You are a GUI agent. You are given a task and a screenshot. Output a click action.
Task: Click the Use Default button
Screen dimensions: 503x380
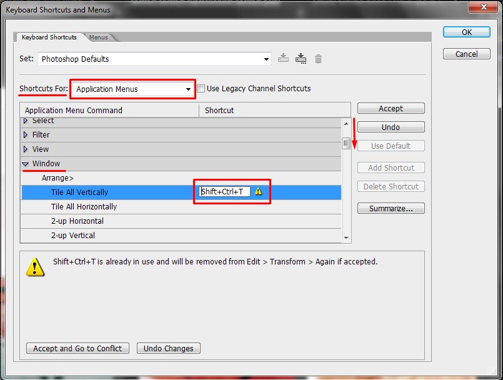click(391, 146)
